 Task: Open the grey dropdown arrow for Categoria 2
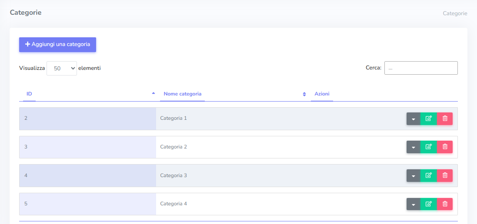pos(414,147)
